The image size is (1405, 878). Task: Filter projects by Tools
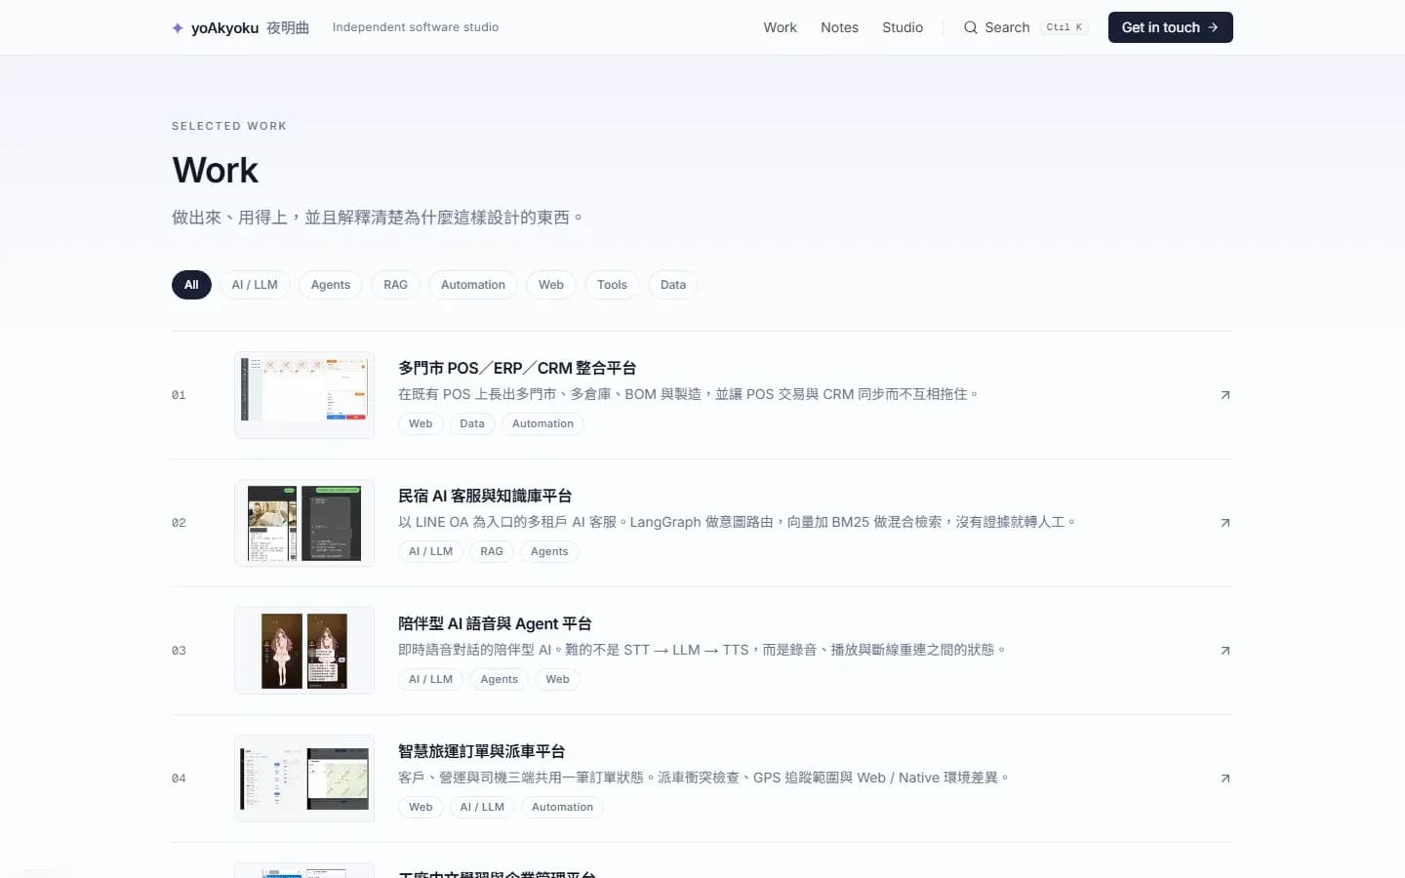pyautogui.click(x=612, y=285)
